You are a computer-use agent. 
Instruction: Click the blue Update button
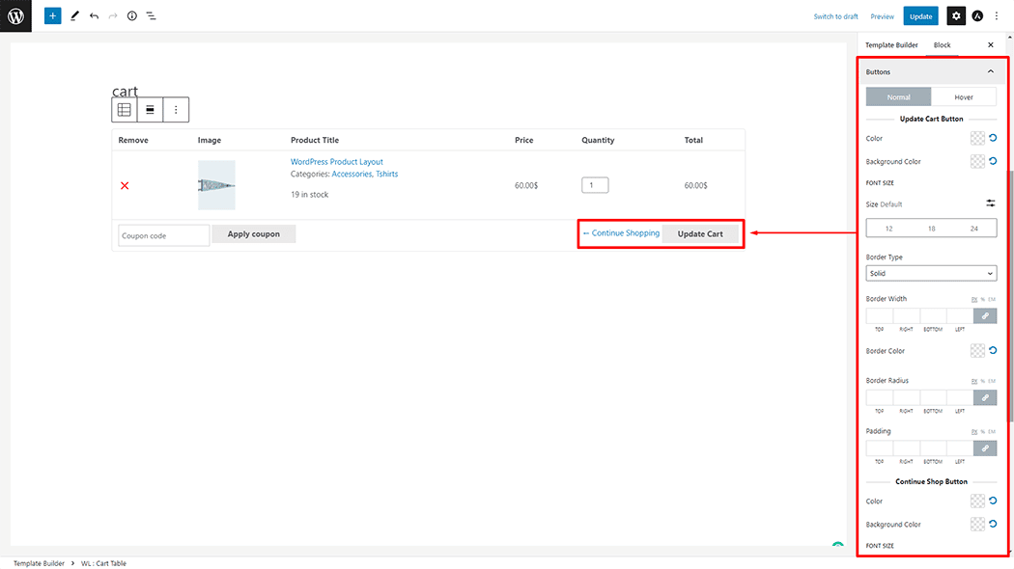pyautogui.click(x=920, y=16)
